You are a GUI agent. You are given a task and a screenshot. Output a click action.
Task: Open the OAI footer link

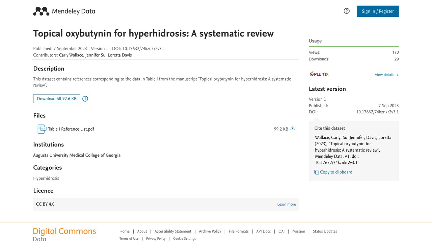281,231
